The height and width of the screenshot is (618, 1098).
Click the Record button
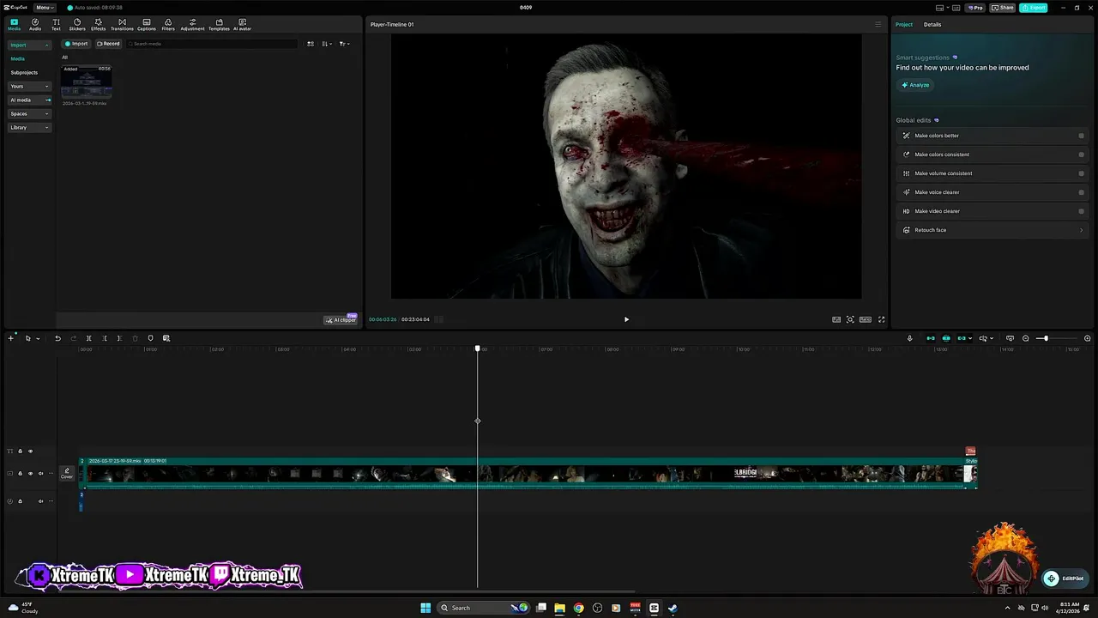(108, 44)
